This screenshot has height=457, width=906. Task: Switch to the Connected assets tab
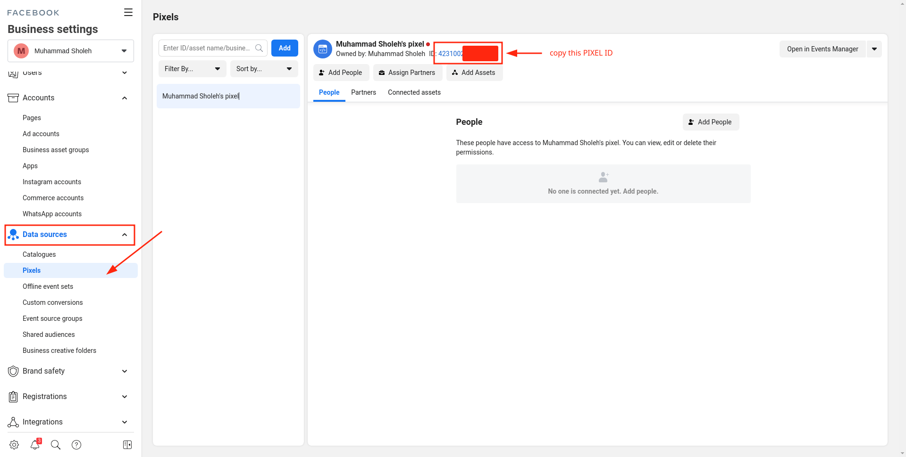click(414, 92)
